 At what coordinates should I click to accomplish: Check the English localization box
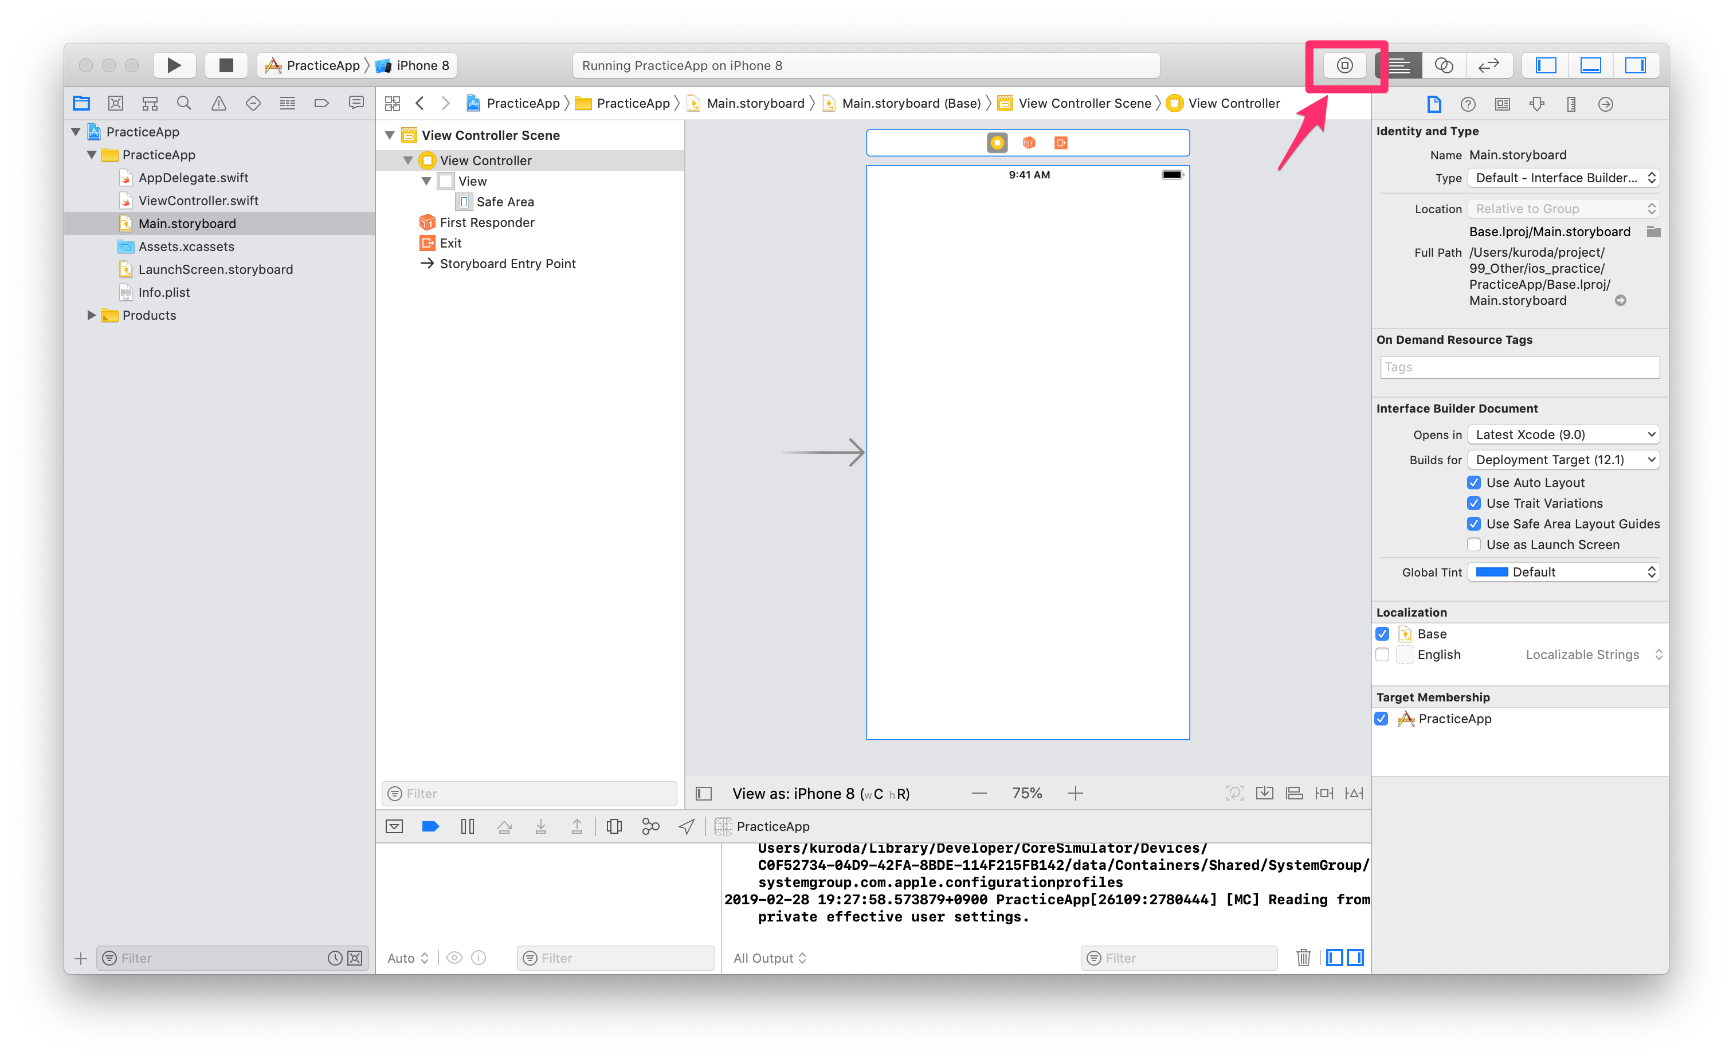[x=1382, y=654]
